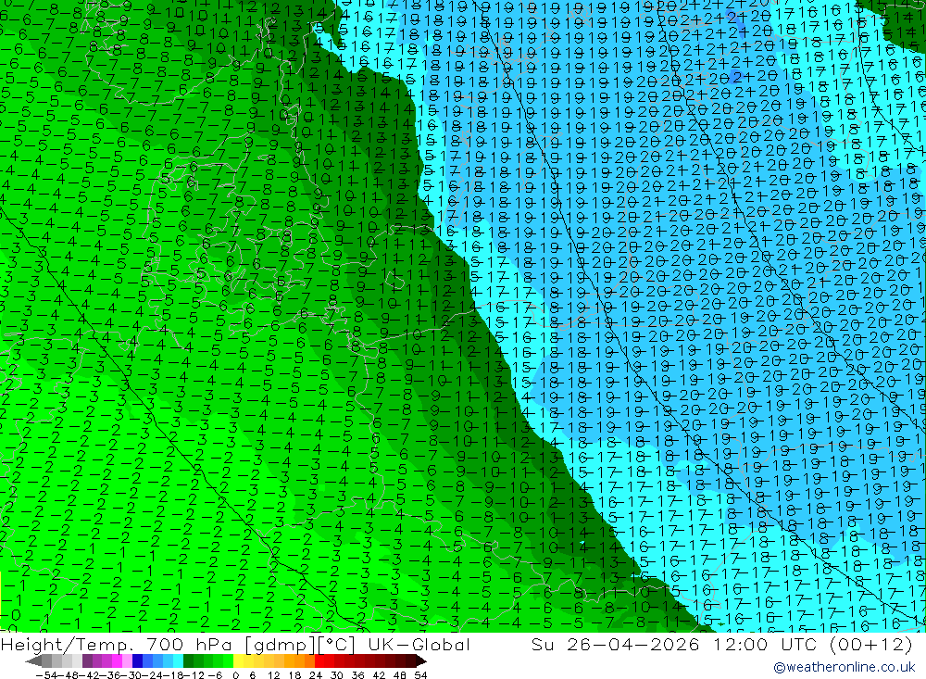Screen dimensions: 926x679
Task: Click the gray left arrow end of color scale
Action: (x=33, y=661)
